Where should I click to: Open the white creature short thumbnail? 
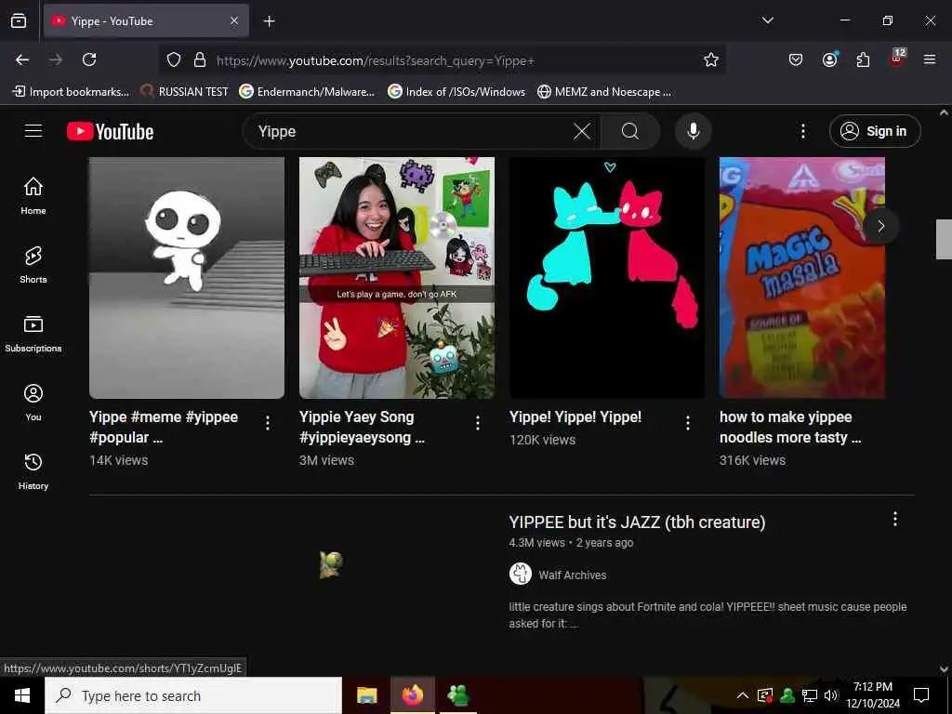[187, 277]
